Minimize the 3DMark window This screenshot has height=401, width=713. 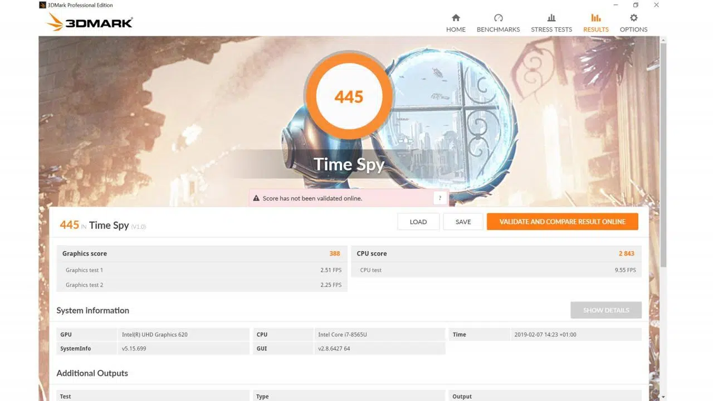tap(615, 5)
